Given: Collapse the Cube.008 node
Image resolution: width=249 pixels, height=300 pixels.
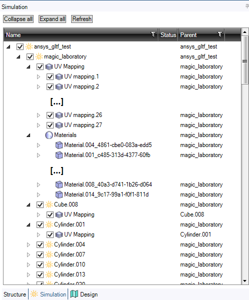Looking at the screenshot, I should click(x=29, y=204).
